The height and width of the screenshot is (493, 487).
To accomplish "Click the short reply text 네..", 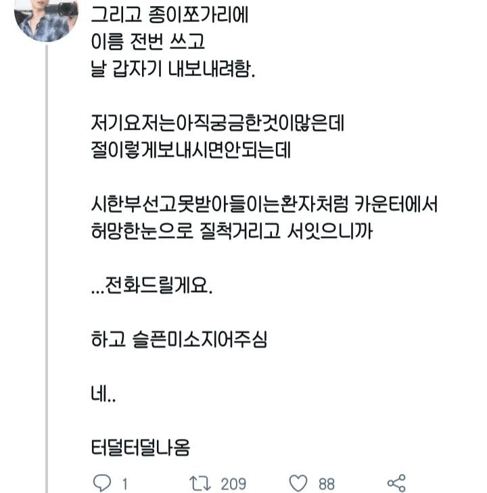I will tap(102, 394).
